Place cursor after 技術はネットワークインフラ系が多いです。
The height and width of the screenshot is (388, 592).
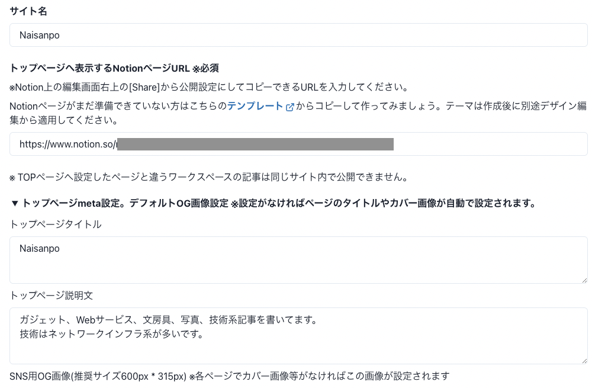(x=204, y=334)
